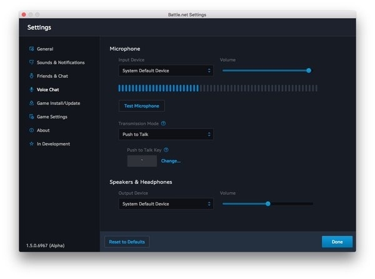Click the Test Microphone button
The height and width of the screenshot is (279, 375).
142,106
